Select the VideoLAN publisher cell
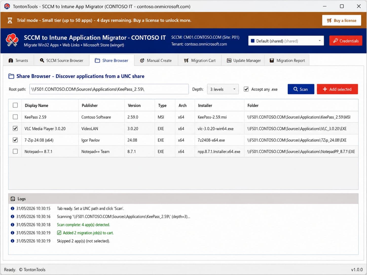Viewport: 367px width, 275px height. (x=101, y=129)
